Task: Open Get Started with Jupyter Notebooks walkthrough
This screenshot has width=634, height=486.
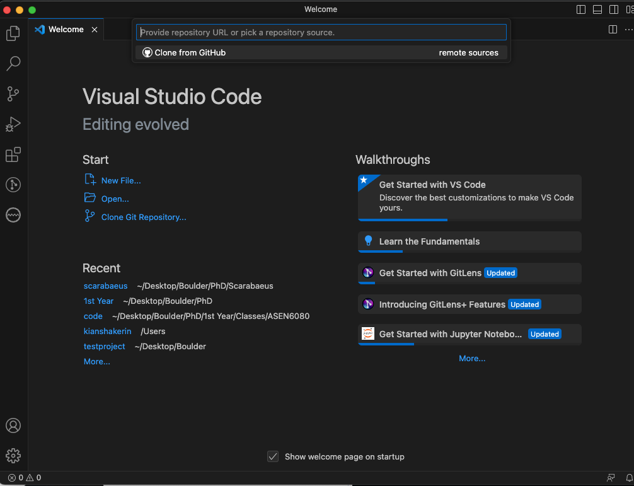Action: (470, 334)
